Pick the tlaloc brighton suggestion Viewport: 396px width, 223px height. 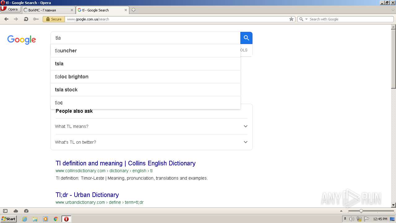click(x=145, y=77)
